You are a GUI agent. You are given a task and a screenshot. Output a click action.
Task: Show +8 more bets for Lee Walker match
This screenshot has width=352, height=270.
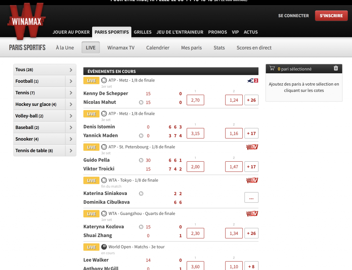click(251, 266)
